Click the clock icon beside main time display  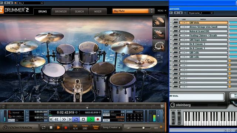(77, 112)
